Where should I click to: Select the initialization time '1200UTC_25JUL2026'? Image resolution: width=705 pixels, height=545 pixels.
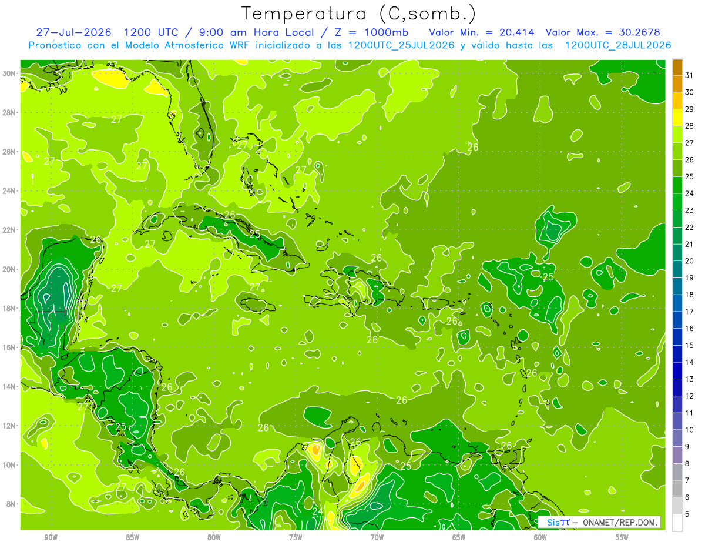coord(401,45)
